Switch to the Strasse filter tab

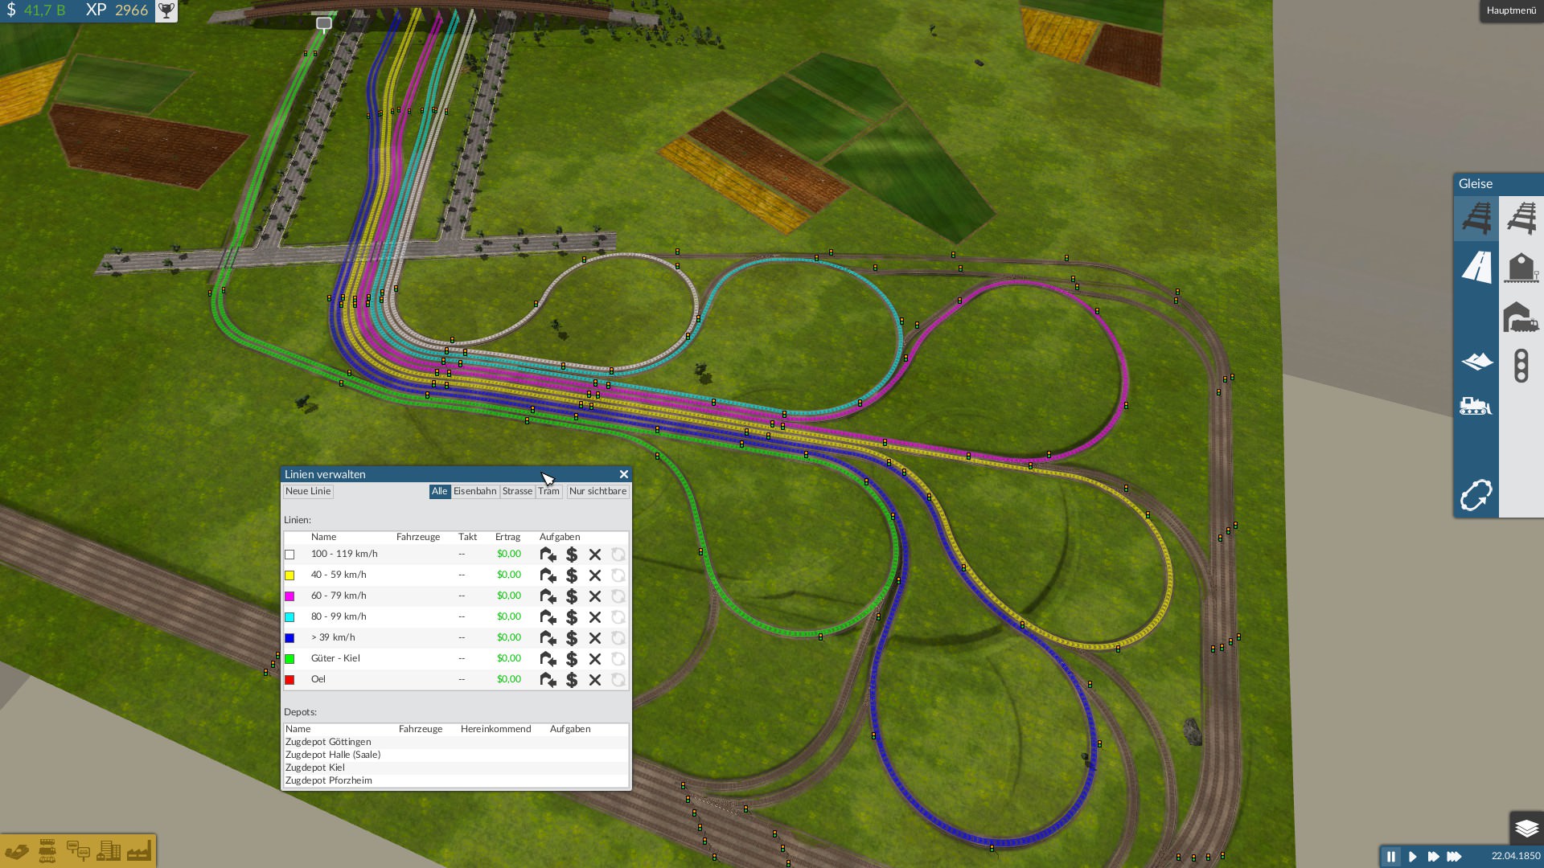[x=517, y=491]
